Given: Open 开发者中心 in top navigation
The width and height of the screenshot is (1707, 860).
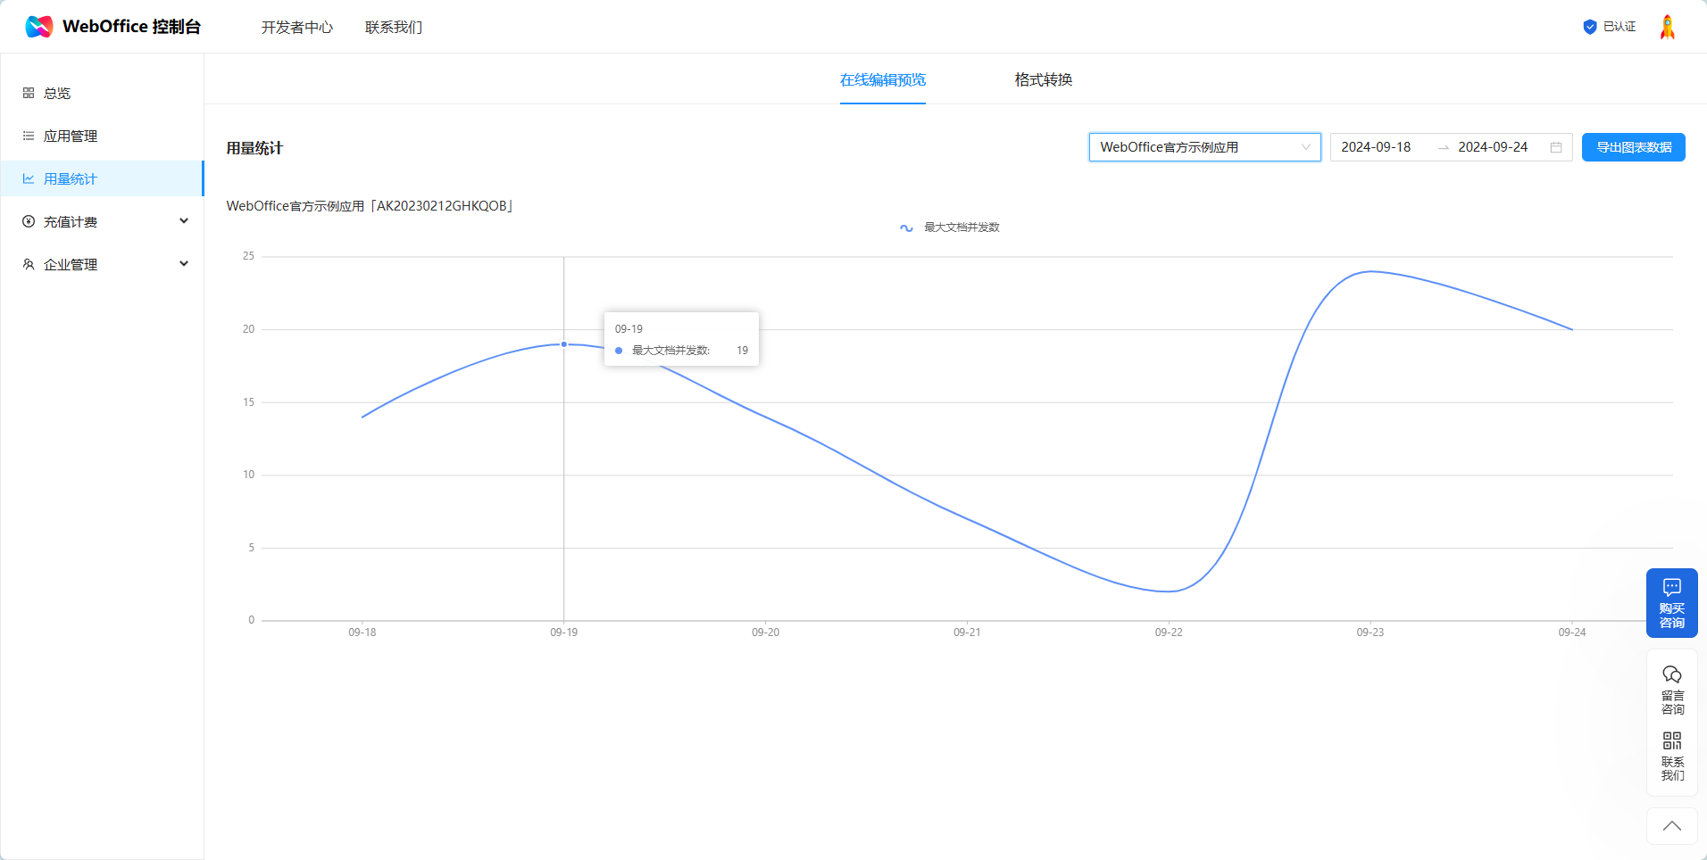Looking at the screenshot, I should 296,28.
